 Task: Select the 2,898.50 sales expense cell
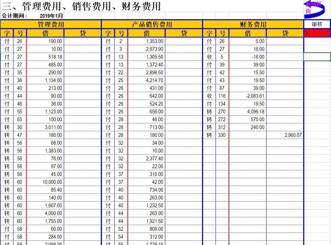click(x=146, y=73)
